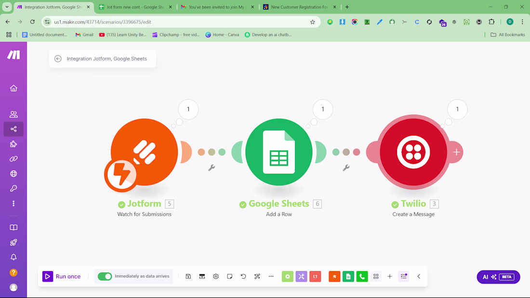The image size is (530, 298).
Task: Open the Notes icon in toolbar
Action: pos(230,276)
